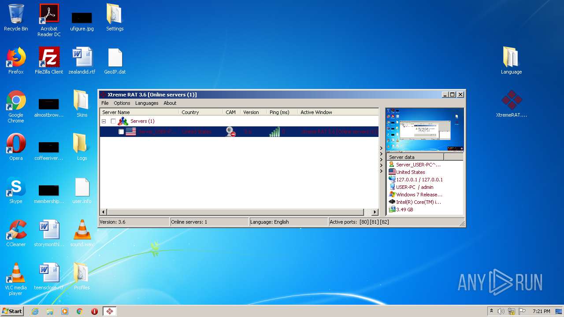Screen dimensions: 564x317
Task: Open the Language folder on desktop
Action: click(x=511, y=61)
